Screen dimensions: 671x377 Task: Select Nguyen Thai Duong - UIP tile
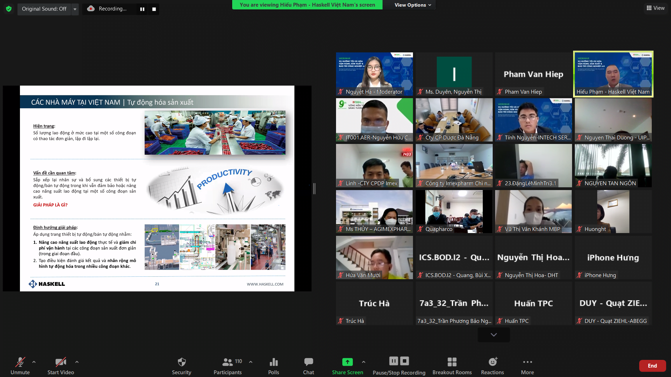[613, 120]
